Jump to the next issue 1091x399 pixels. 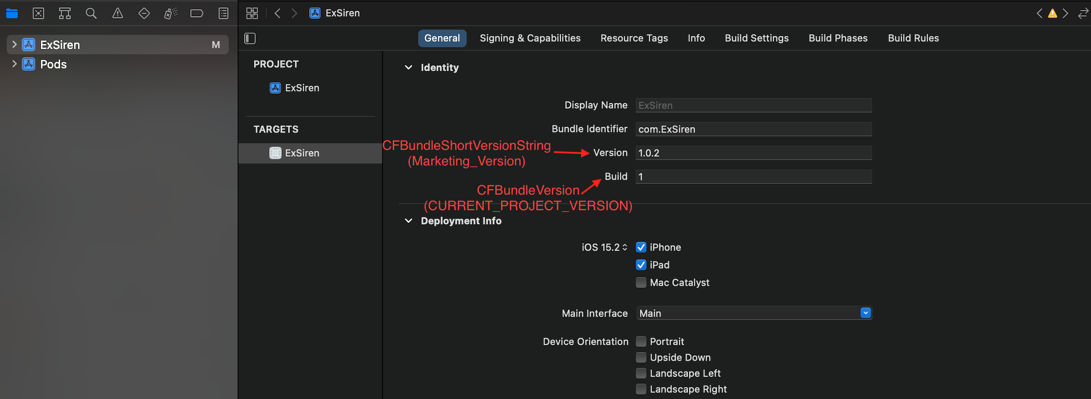click(x=1066, y=13)
